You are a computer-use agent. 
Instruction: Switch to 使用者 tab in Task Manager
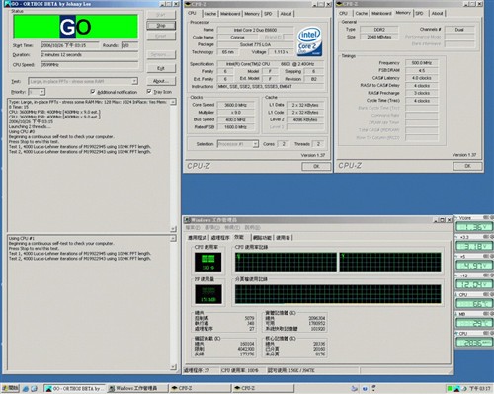click(x=283, y=238)
